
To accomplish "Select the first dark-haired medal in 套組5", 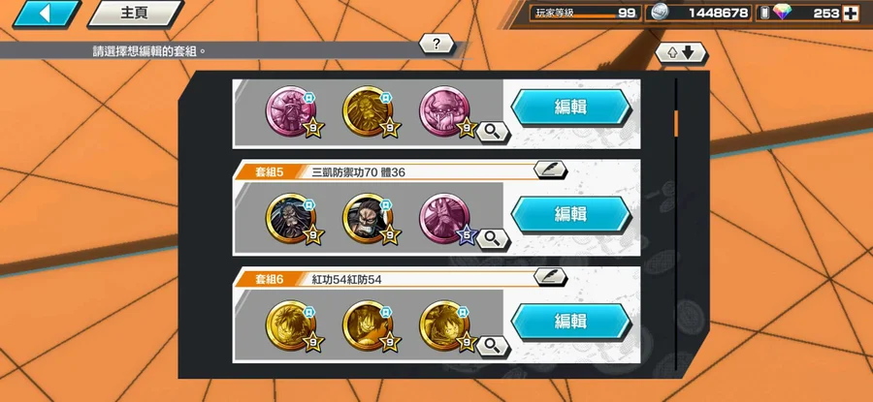I will click(292, 220).
